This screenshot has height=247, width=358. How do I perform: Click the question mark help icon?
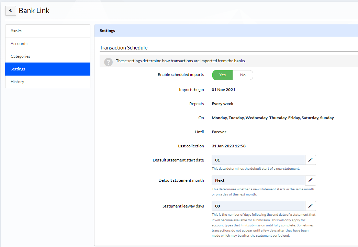tap(109, 62)
